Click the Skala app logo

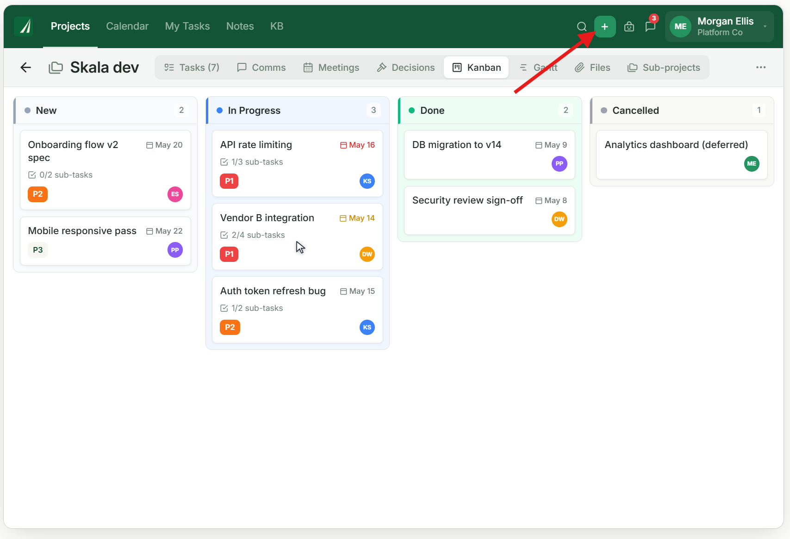pyautogui.click(x=24, y=26)
